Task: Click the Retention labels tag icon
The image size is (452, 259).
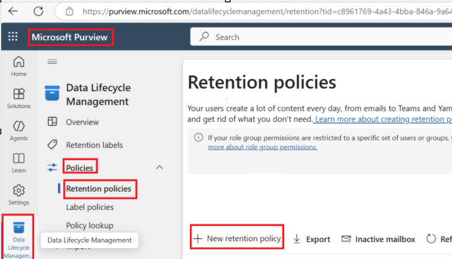Action: point(52,144)
